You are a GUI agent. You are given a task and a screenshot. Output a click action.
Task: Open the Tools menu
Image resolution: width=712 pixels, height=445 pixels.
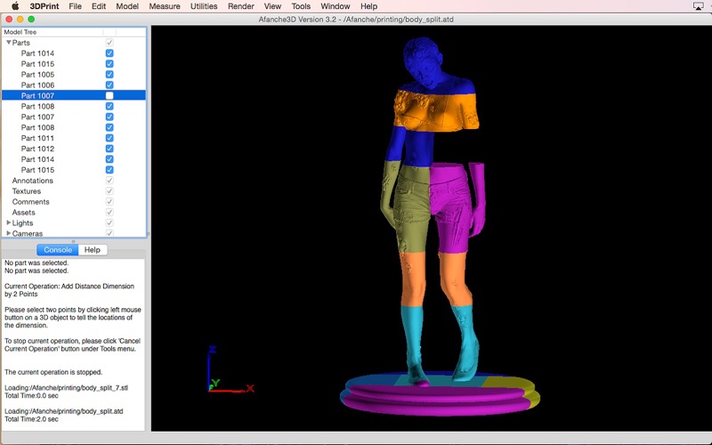coord(301,6)
